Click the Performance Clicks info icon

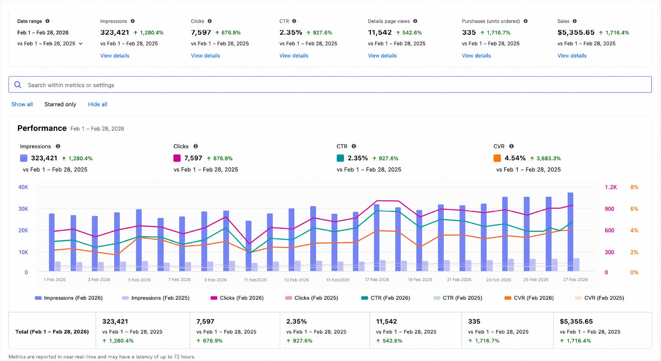[x=196, y=146]
